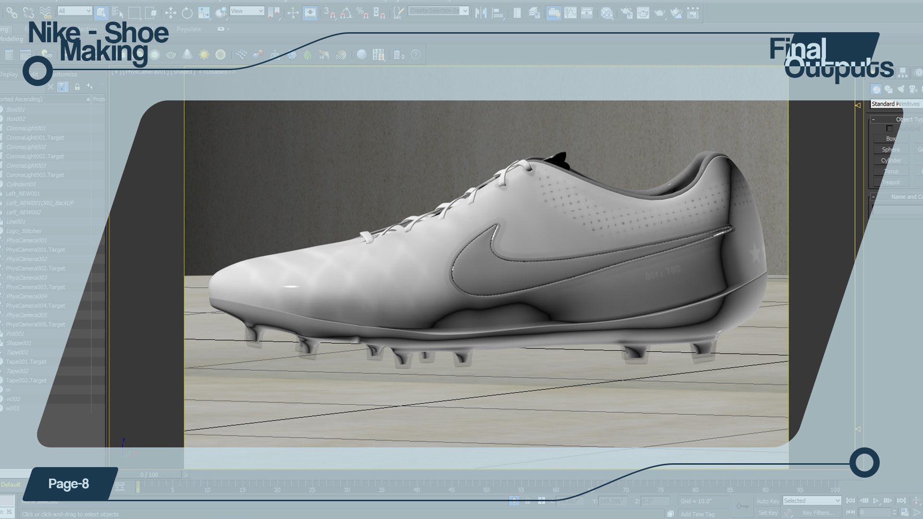923x519 pixels.
Task: Select CoronaLight002 in the scene explorer
Action: pos(26,147)
